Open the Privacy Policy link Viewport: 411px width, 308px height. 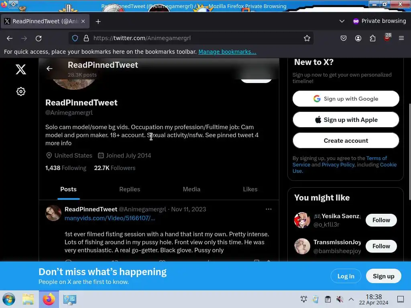click(x=338, y=165)
